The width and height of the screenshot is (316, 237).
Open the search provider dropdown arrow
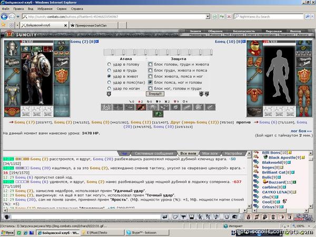pyautogui.click(x=313, y=16)
